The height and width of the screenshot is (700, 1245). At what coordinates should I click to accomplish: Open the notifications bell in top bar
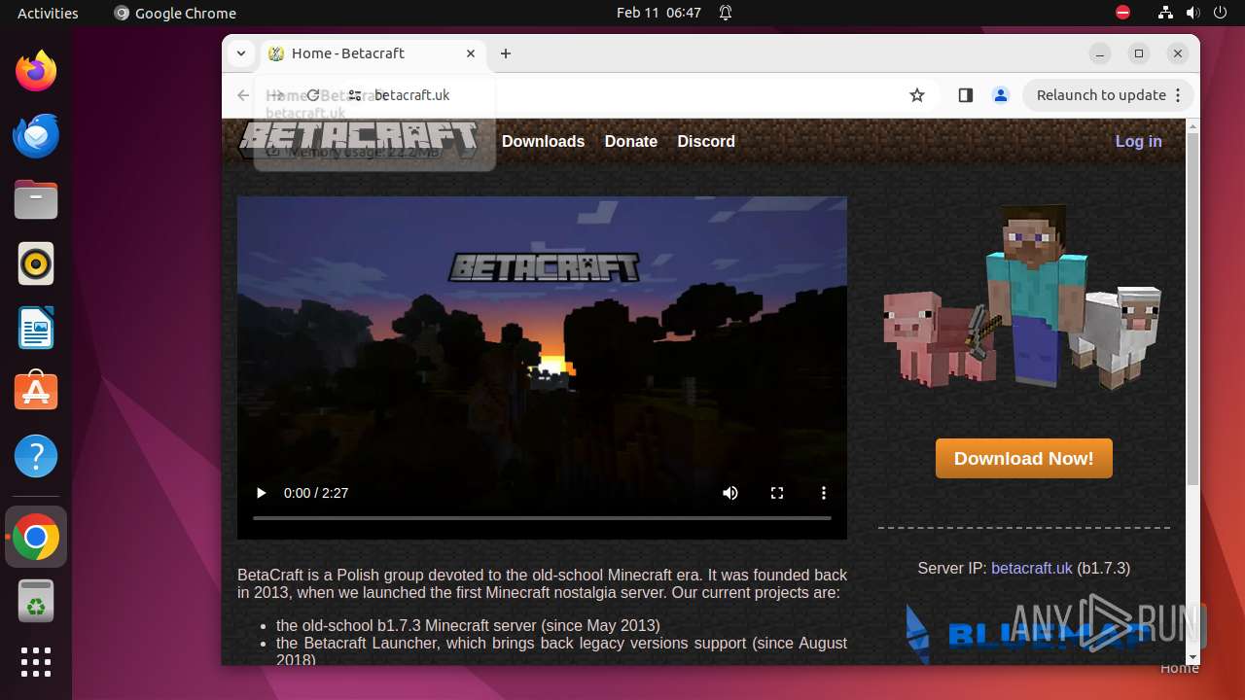pyautogui.click(x=726, y=13)
